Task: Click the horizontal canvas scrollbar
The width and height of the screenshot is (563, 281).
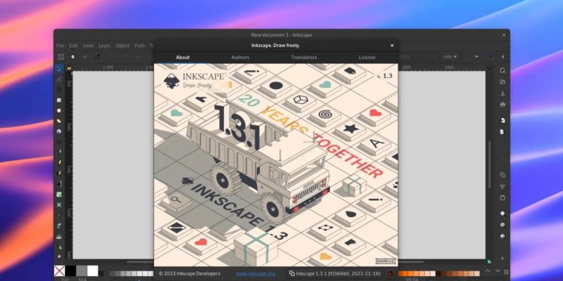Action: coord(140,261)
